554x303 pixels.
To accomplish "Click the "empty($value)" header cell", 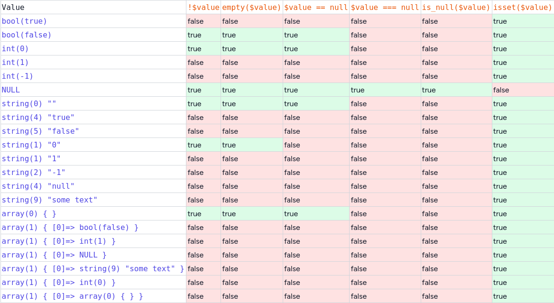I will pyautogui.click(x=252, y=7).
